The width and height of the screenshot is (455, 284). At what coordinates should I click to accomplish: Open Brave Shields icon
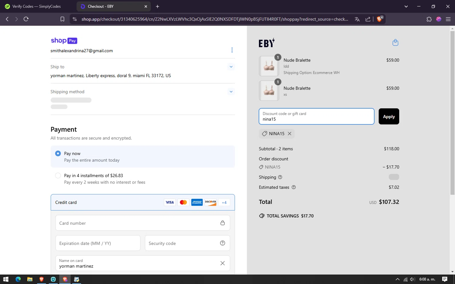(x=379, y=19)
